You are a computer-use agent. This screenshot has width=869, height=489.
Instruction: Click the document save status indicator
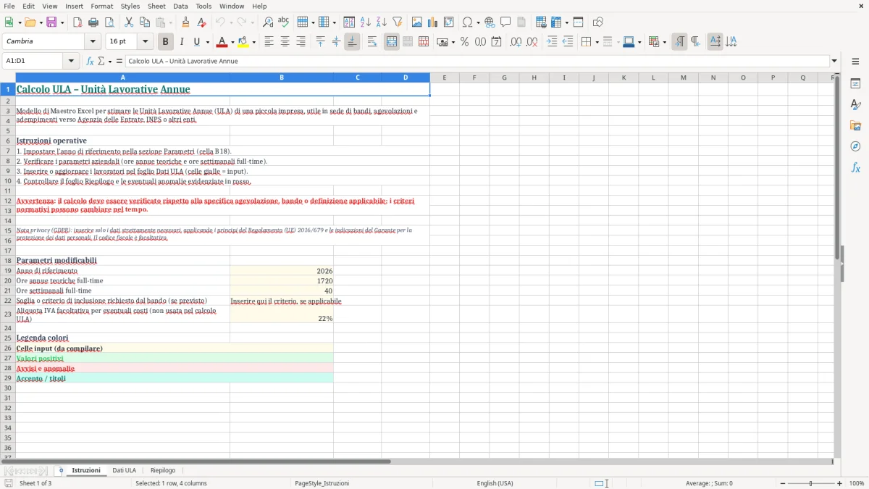[x=8, y=483]
